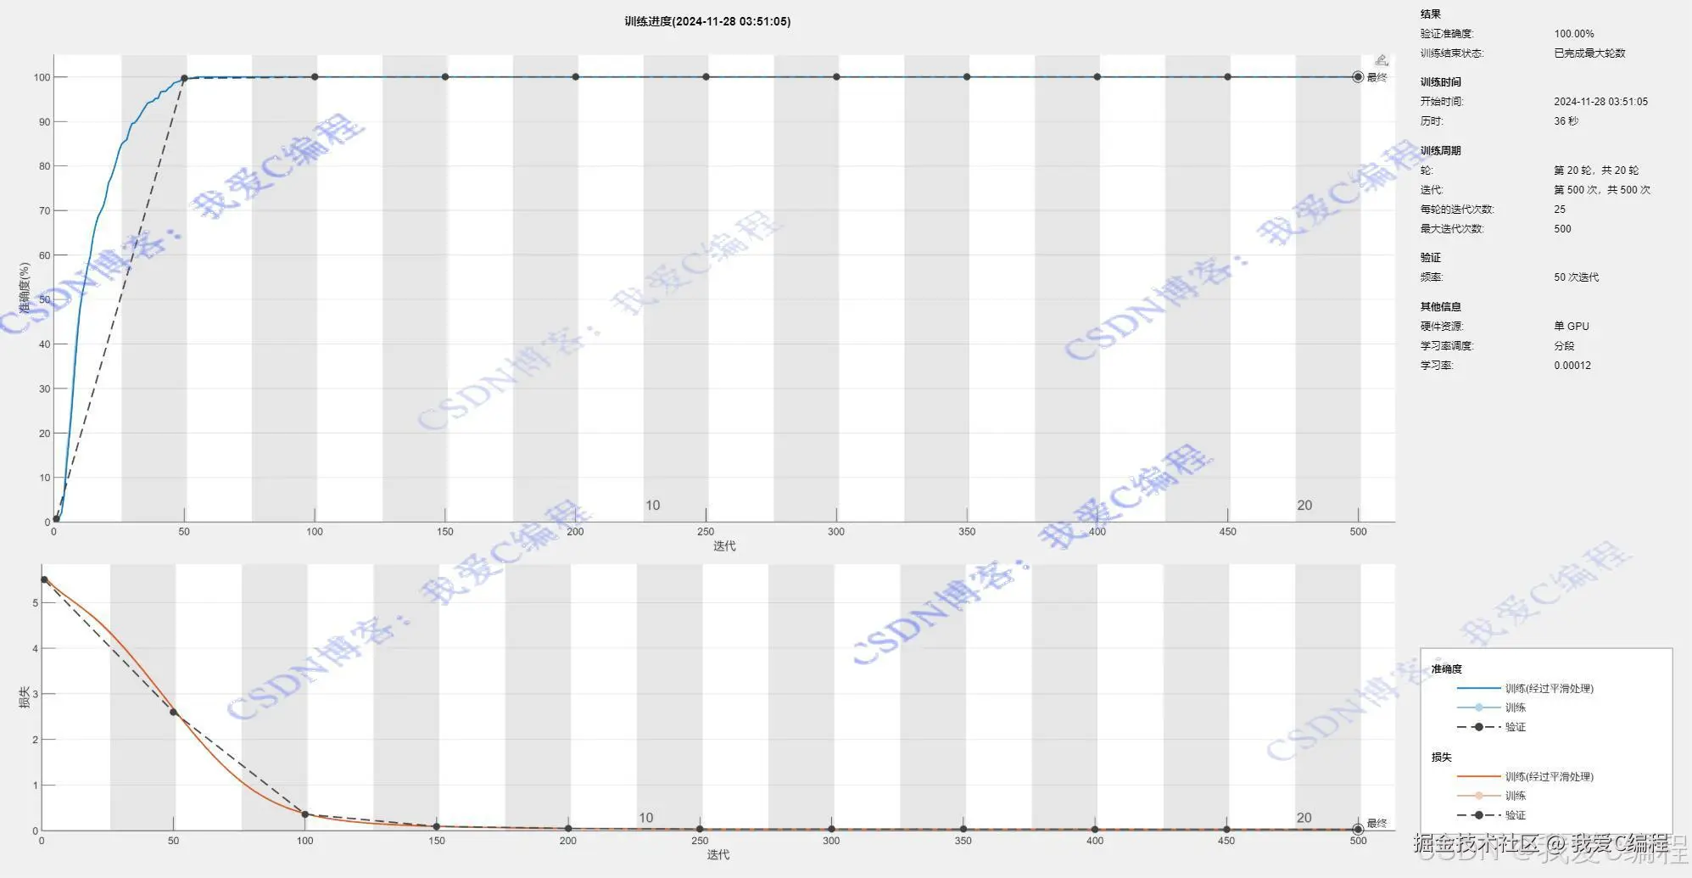This screenshot has width=1692, height=878.
Task: Select loss validation point at iteration 200
Action: [568, 829]
